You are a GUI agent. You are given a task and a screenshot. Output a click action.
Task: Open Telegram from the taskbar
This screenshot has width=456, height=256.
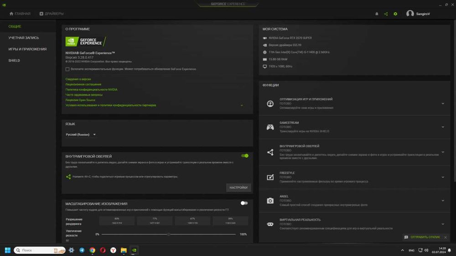(x=82, y=250)
